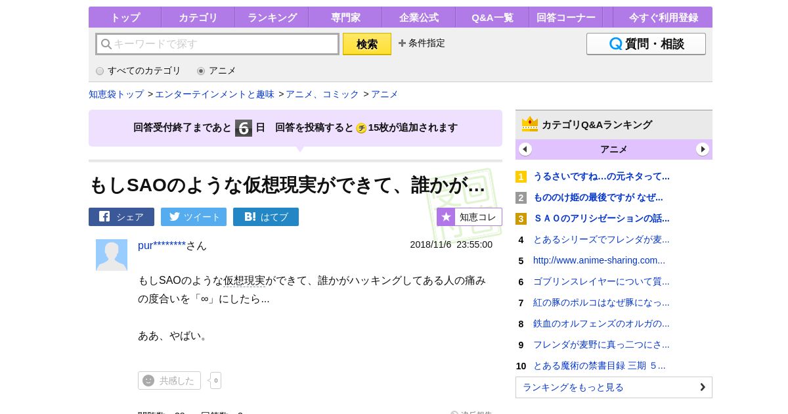
Task: Open ranking item ゴブリンスレイヤーについて質
Action: click(602, 281)
